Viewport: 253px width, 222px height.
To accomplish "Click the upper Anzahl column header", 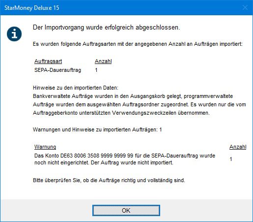I will 103,61.
